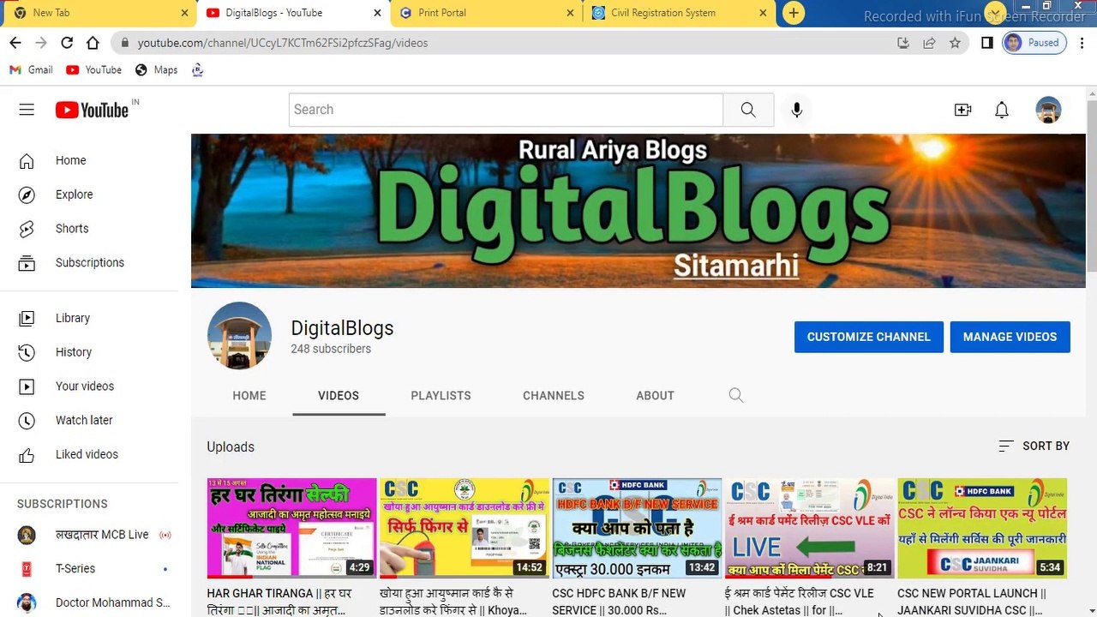Click the search magnifier button
Image resolution: width=1097 pixels, height=617 pixels.
(748, 110)
